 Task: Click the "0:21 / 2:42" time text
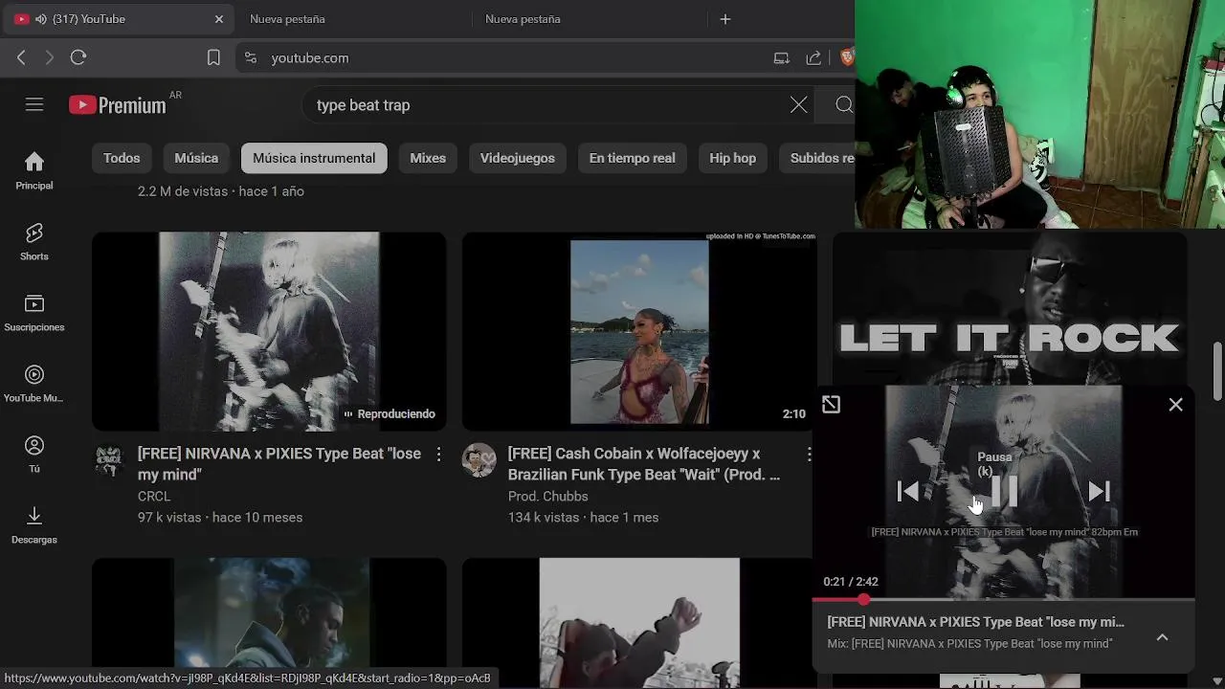851,582
